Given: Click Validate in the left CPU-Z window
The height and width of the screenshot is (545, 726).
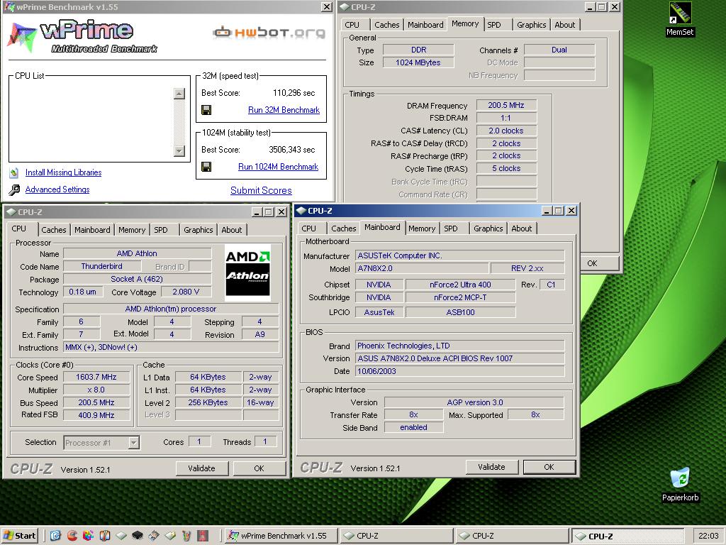Looking at the screenshot, I should tap(202, 468).
